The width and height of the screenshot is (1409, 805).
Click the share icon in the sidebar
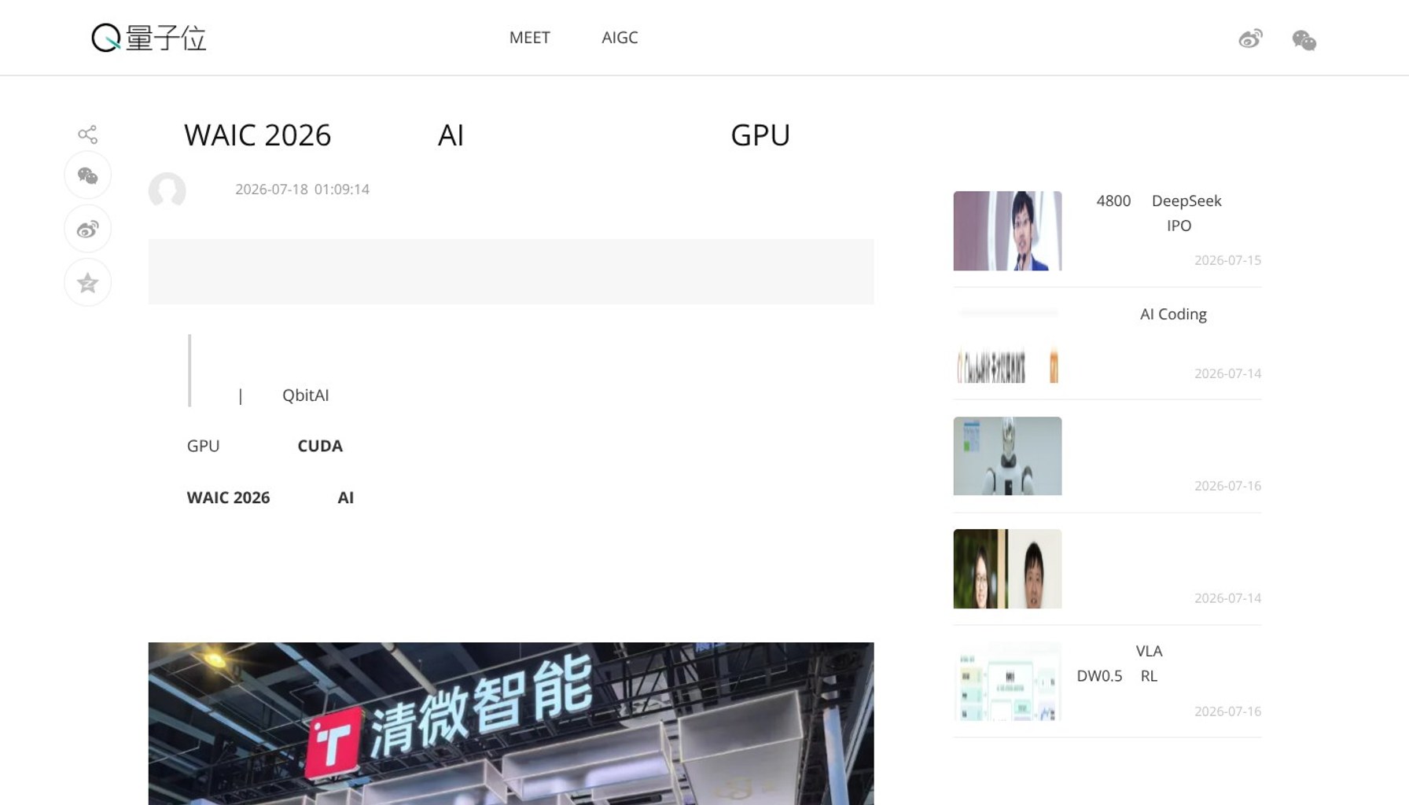click(x=87, y=134)
